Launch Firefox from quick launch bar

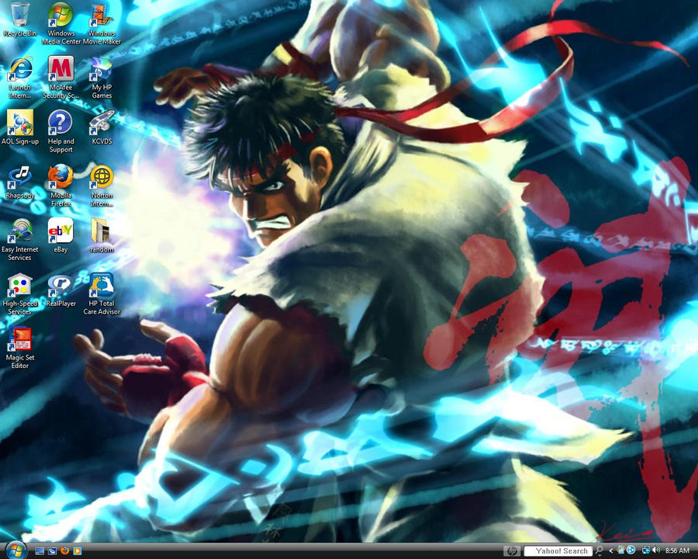(x=64, y=551)
